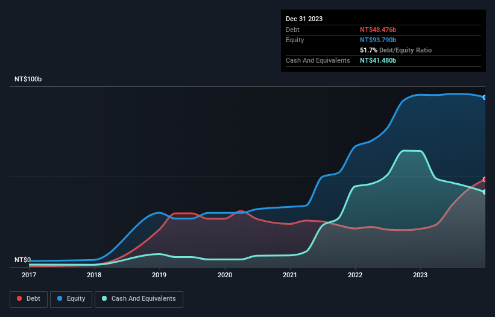Click the Equity value NT$93.790b

tap(378, 40)
